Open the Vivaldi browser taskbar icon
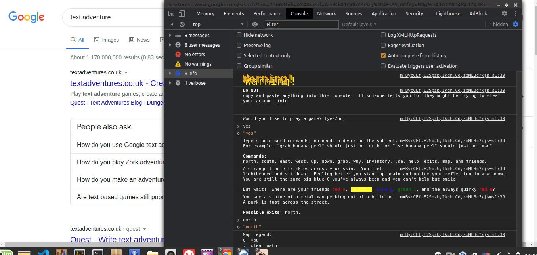The height and width of the screenshot is (255, 537). click(188, 252)
